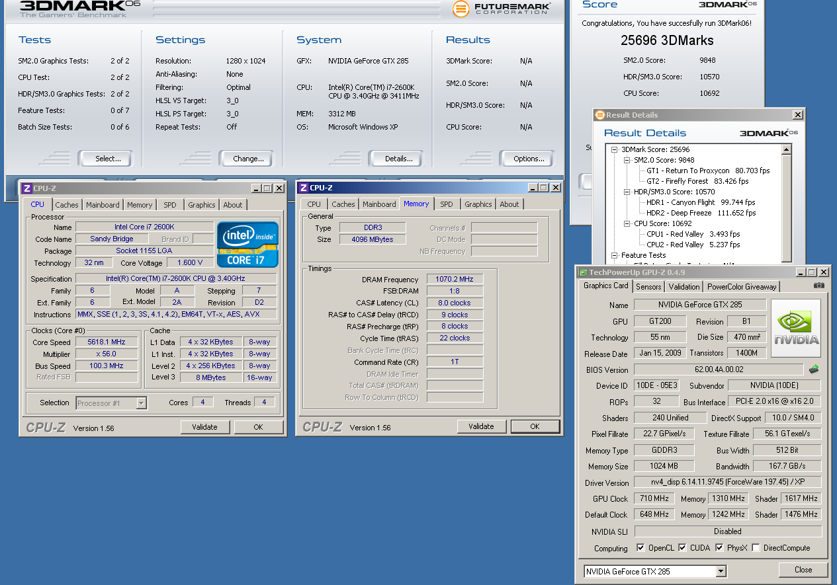837x585 pixels.
Task: Toggle the PhysX checkbox
Action: click(x=719, y=548)
